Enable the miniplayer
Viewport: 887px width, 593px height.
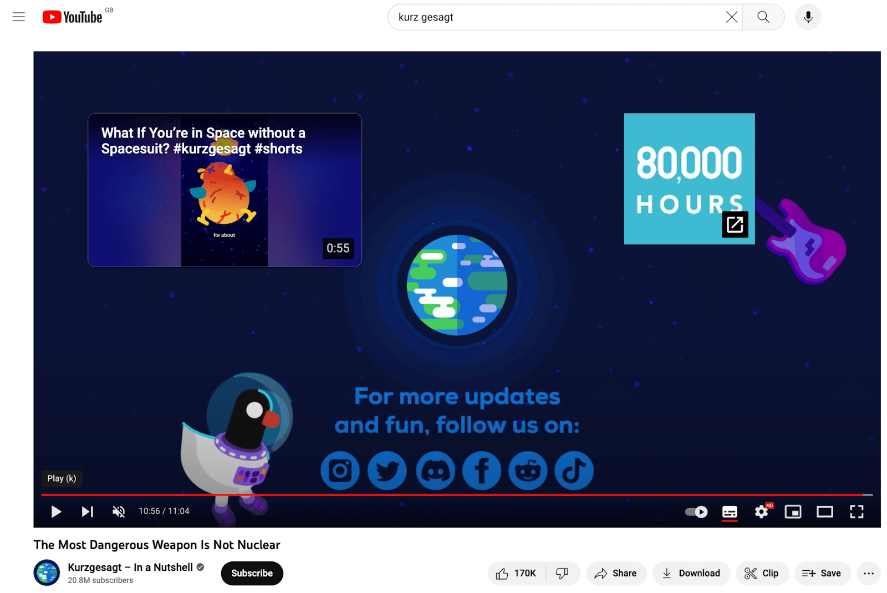point(793,512)
